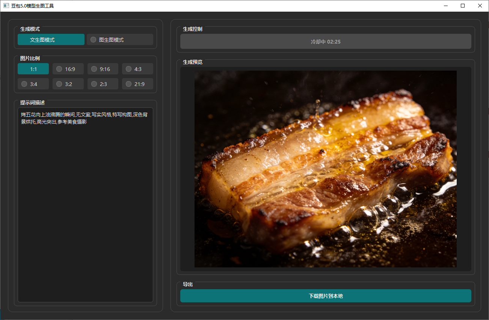
Task: Choose the 3:4 ratio option
Action: click(33, 84)
